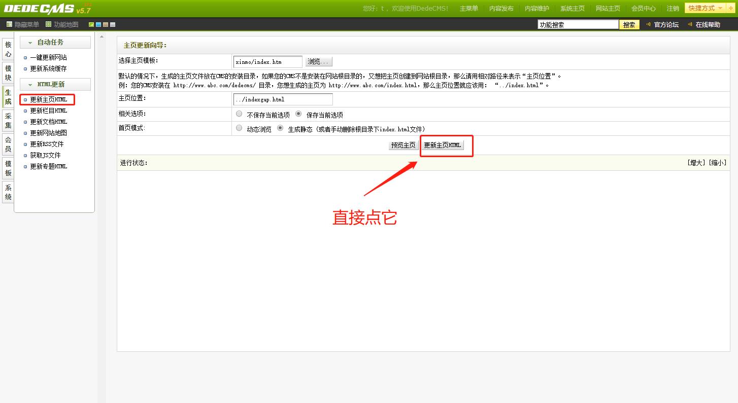The height and width of the screenshot is (403, 738).
Task: Click the 隐藏菜单 icon
Action: [9, 24]
